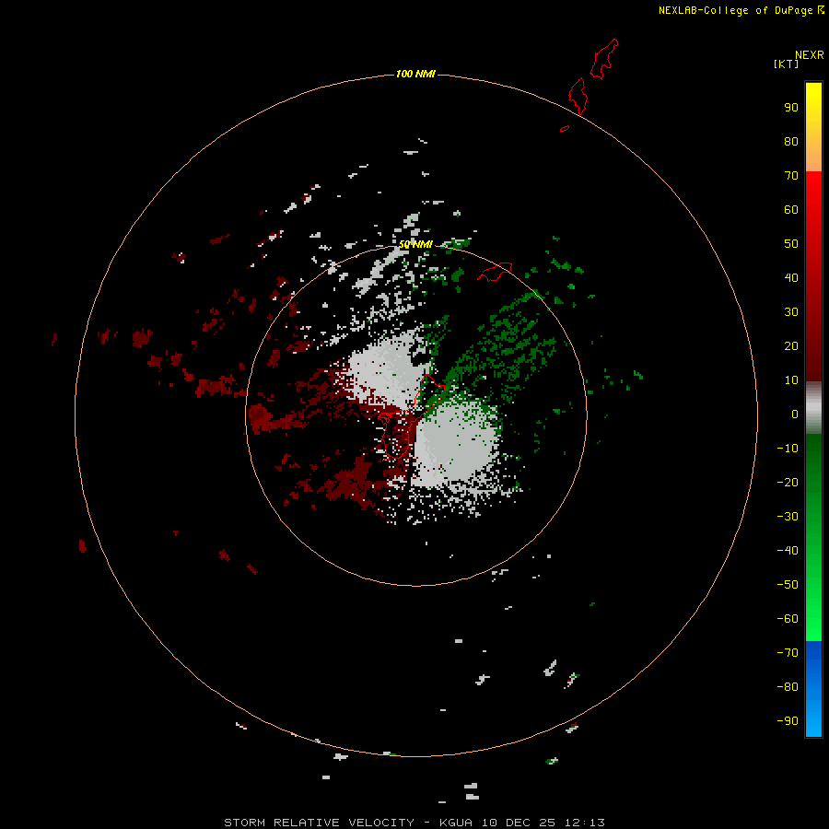Click the 0 value on velocity scale
The width and height of the screenshot is (829, 829).
795,414
